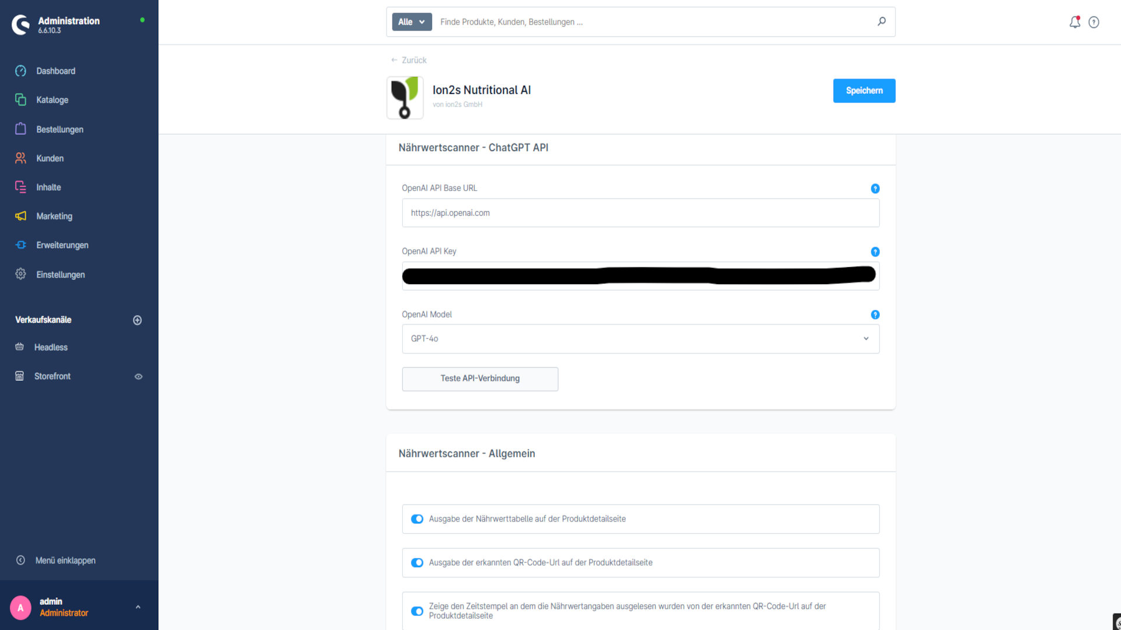The height and width of the screenshot is (630, 1121).
Task: Open the Alle search filter dropdown
Action: [412, 22]
